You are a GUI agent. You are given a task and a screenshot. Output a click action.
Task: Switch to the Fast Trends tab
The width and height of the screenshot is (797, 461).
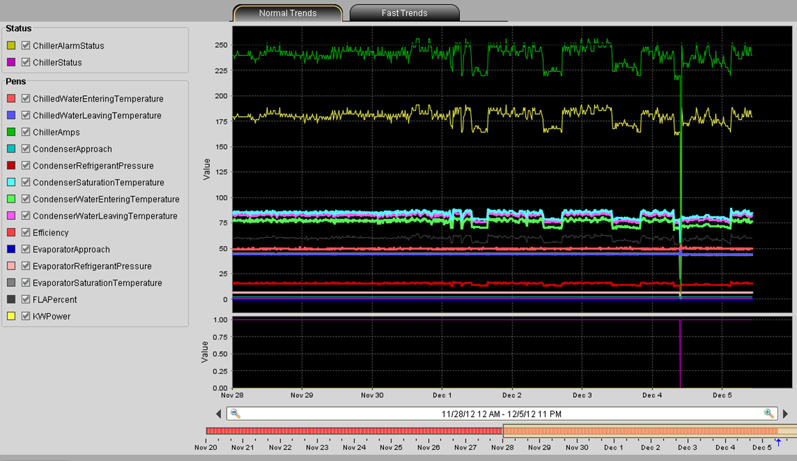(404, 13)
